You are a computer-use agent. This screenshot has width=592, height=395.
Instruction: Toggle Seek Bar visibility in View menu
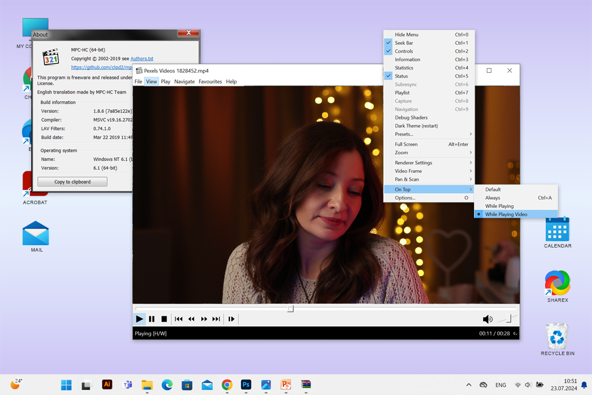pyautogui.click(x=429, y=43)
